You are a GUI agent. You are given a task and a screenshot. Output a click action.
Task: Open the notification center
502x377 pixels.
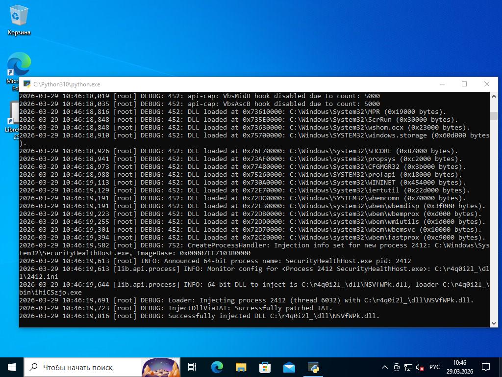pos(486,367)
